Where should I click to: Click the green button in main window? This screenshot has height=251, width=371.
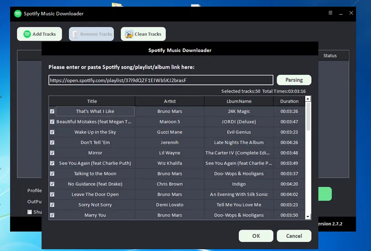[x=325, y=194]
